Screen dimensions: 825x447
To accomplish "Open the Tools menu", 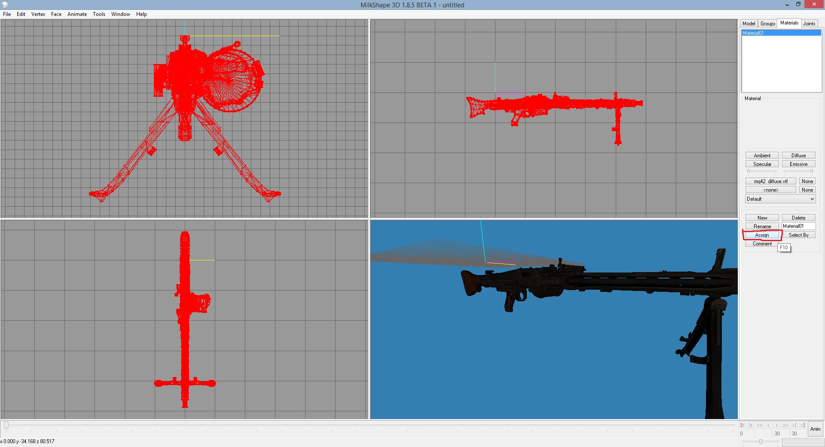I will click(x=99, y=14).
